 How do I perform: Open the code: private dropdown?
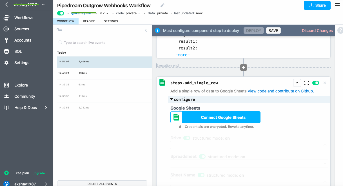click(128, 13)
